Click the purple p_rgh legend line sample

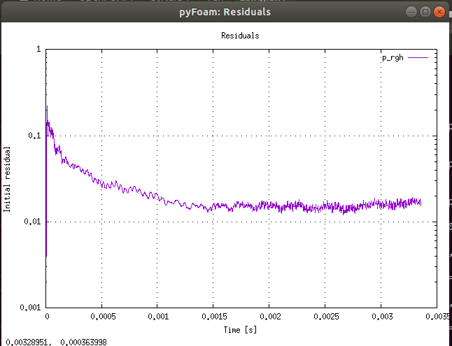click(417, 58)
